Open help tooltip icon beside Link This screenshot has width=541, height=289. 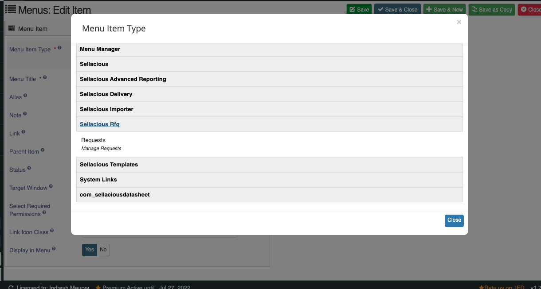pyautogui.click(x=24, y=132)
